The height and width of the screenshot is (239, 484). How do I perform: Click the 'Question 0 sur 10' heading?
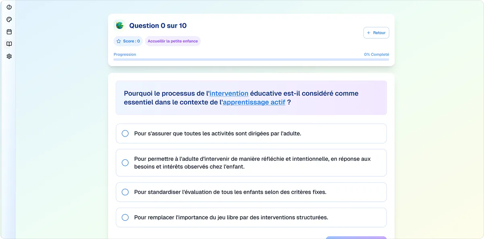click(x=157, y=25)
